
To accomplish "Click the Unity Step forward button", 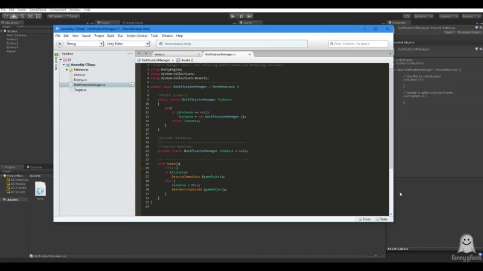I will tap(249, 16).
